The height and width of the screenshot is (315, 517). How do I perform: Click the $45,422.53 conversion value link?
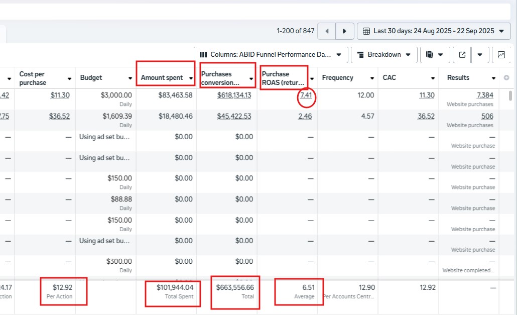pos(234,116)
